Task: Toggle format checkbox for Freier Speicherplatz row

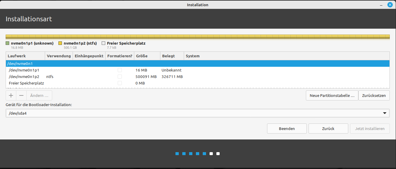Action: [x=120, y=83]
